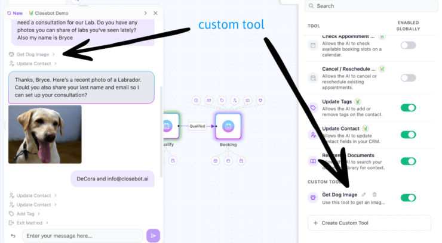Click the book icon above the Booking node
The height and width of the screenshot is (243, 442).
[247, 100]
